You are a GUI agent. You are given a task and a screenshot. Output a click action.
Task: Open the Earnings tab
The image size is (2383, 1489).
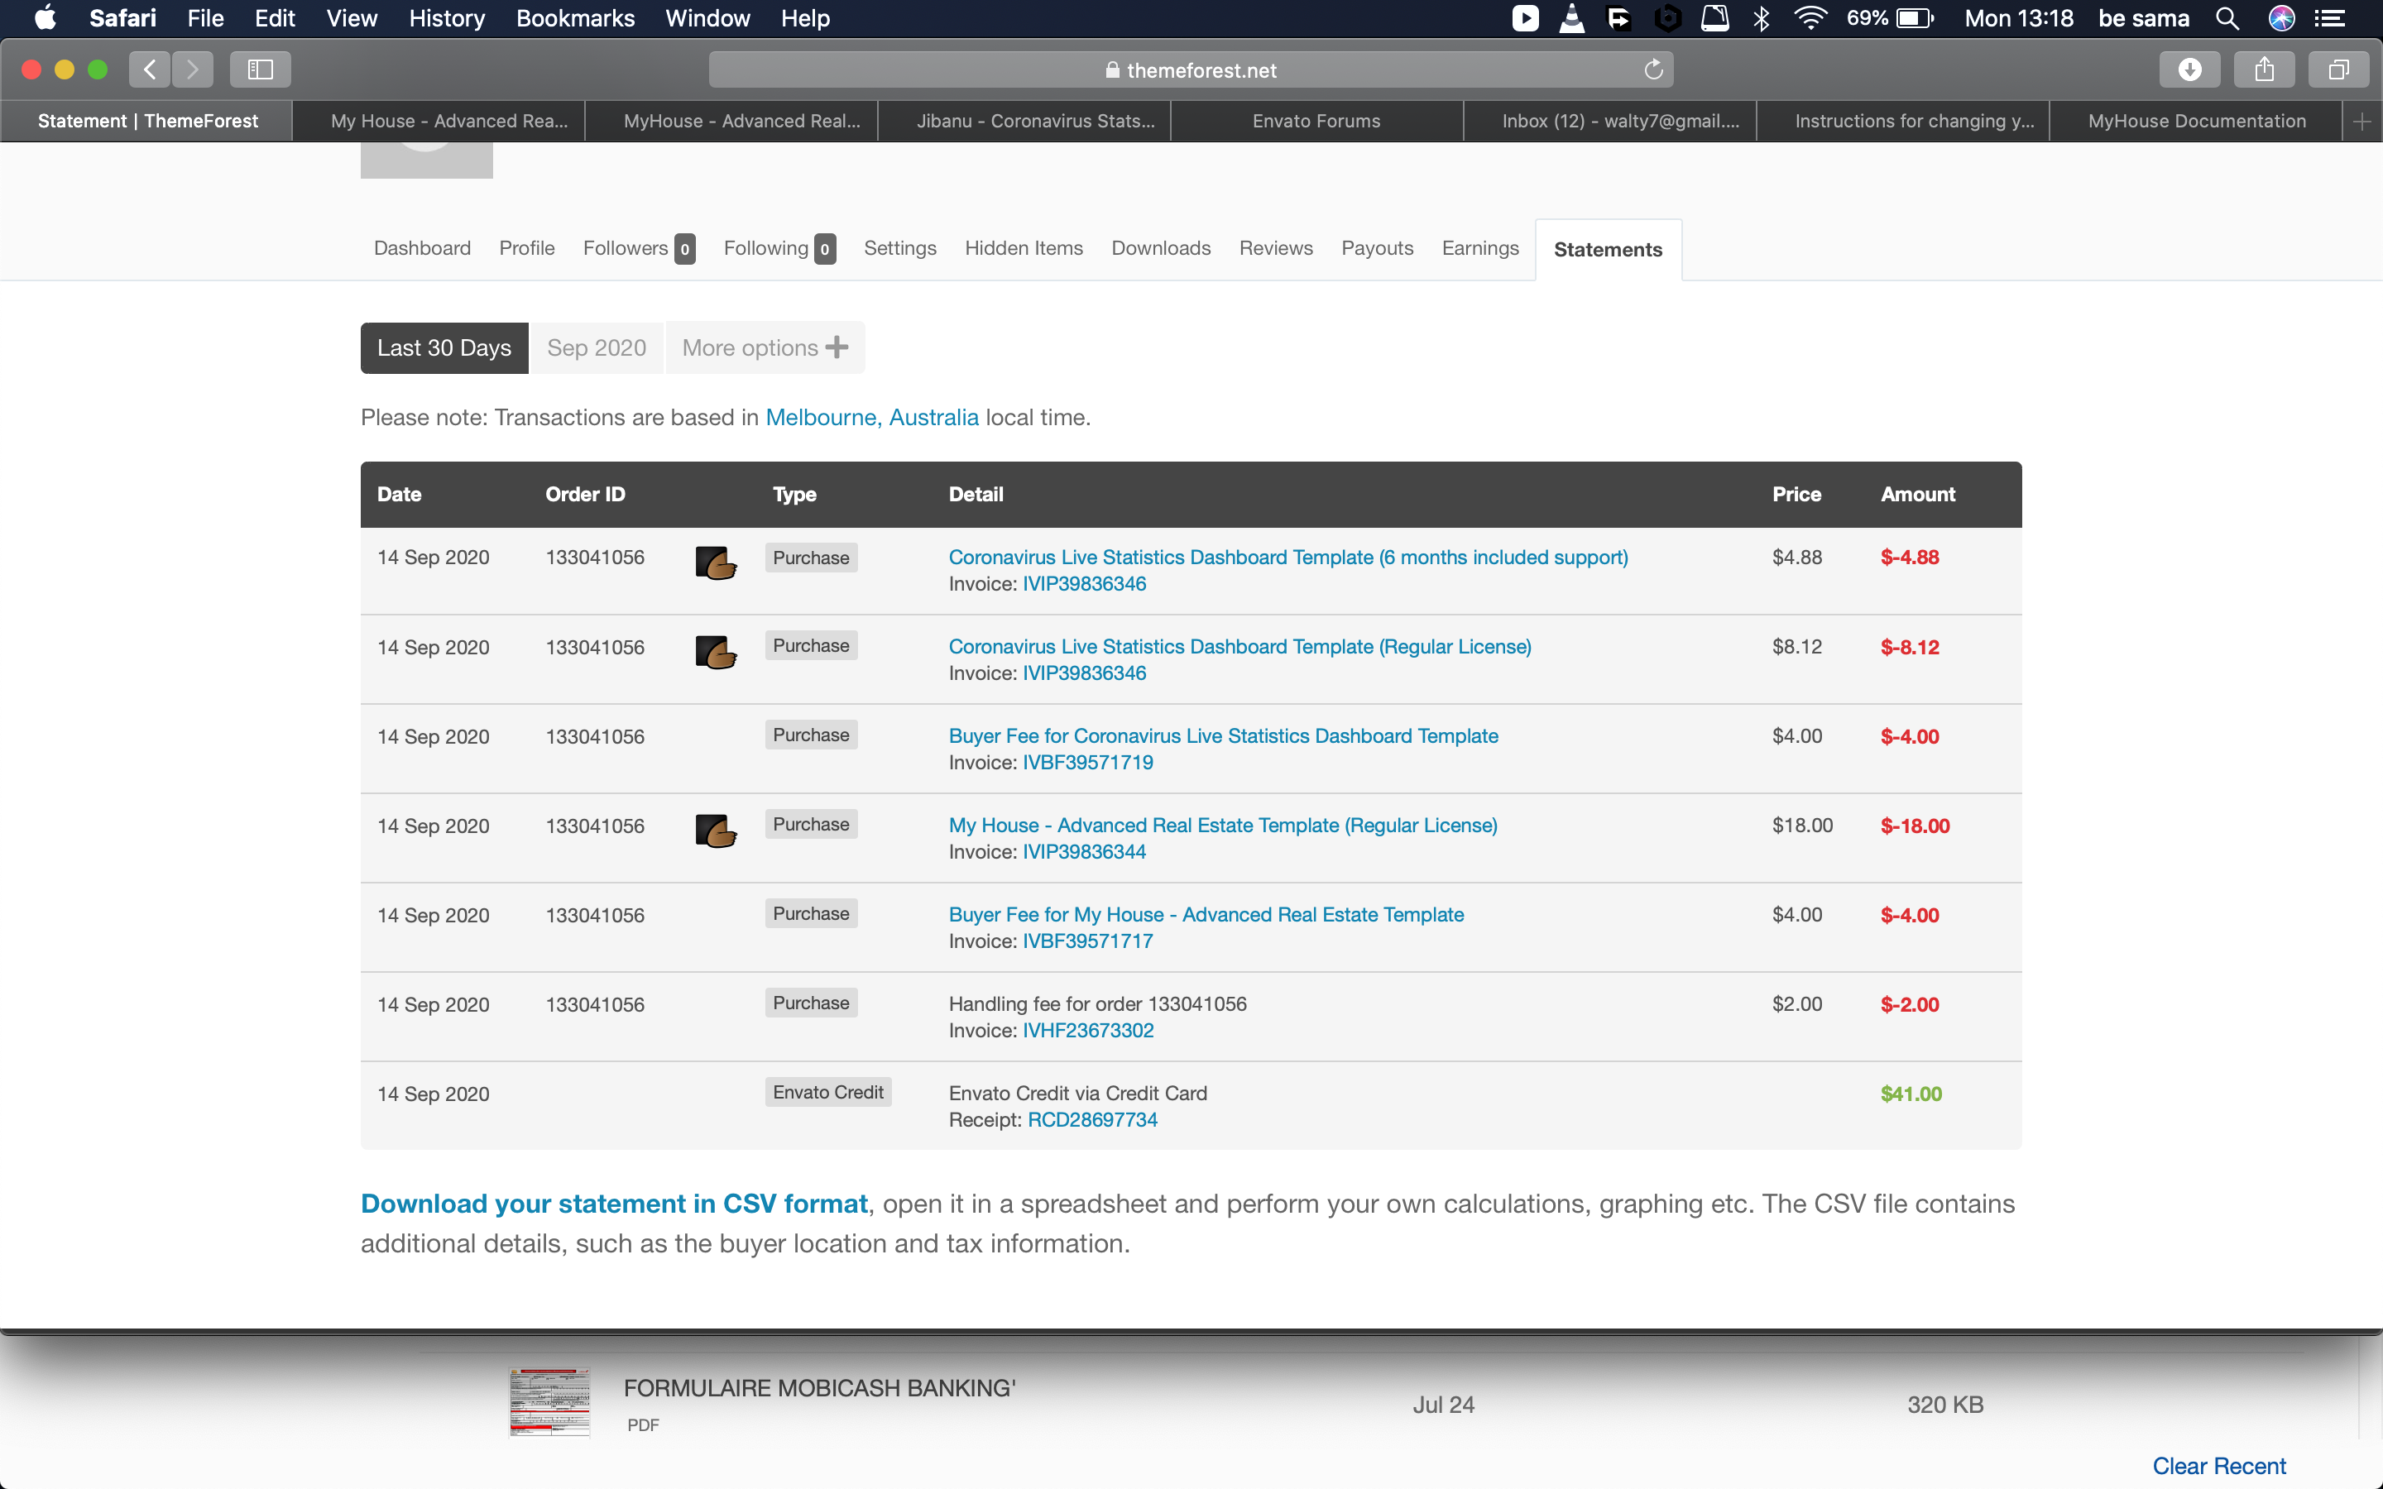pyautogui.click(x=1480, y=248)
